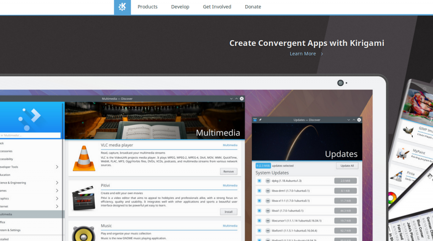Click Update All in the Updates window
The height and width of the screenshot is (241, 433).
coord(347,166)
